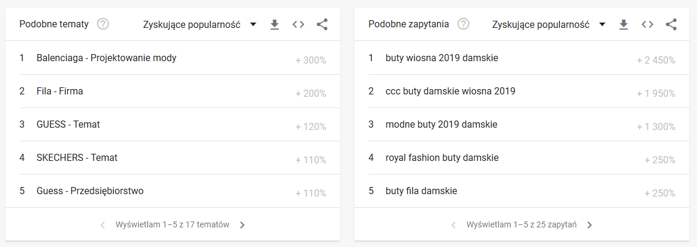Open help for Podobne zapytania
This screenshot has width=697, height=247.
click(464, 24)
